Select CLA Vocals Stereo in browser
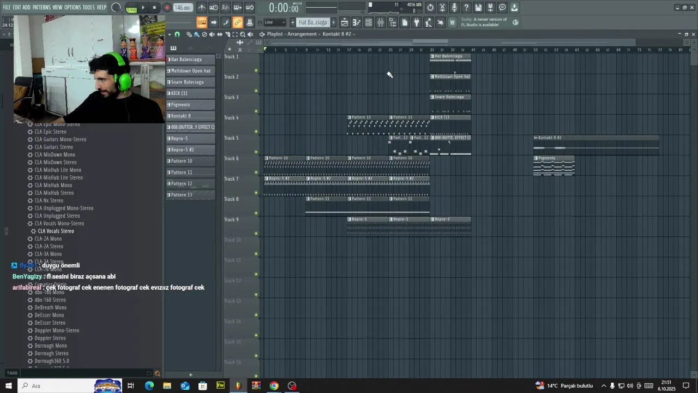The width and height of the screenshot is (698, 393). click(x=56, y=231)
